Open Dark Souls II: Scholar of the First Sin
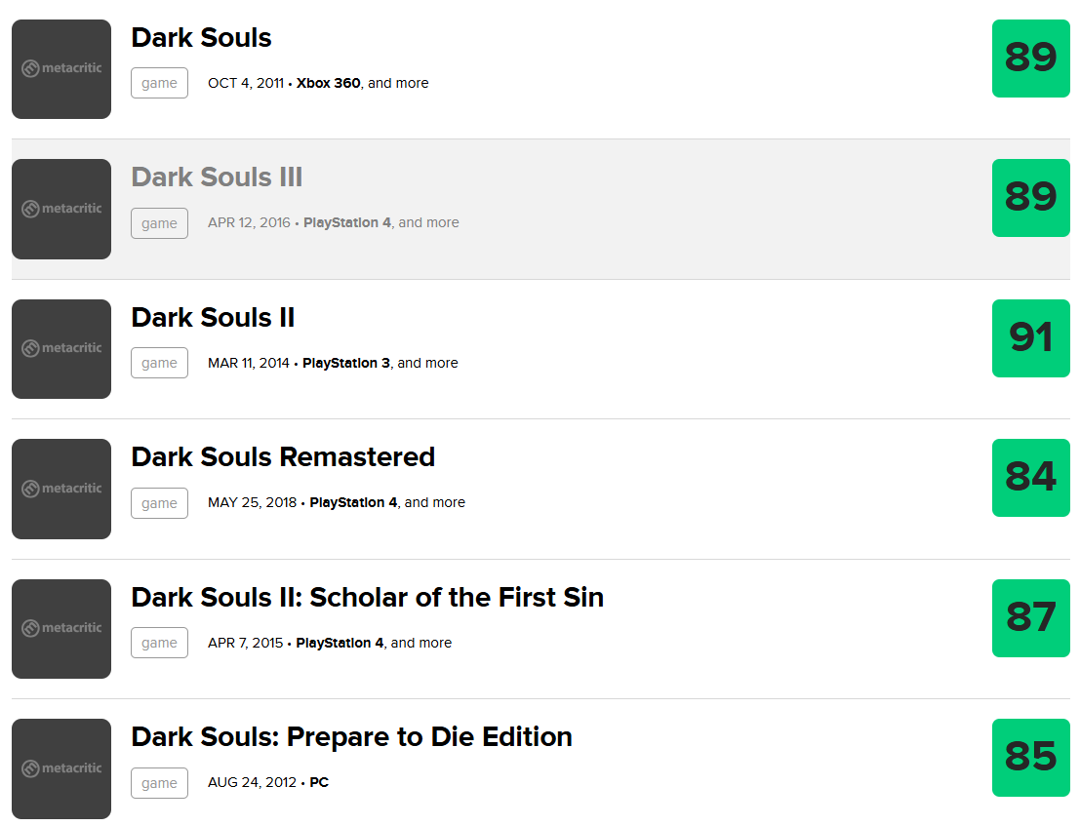Viewport: 1080px width, 826px height. coord(367,597)
